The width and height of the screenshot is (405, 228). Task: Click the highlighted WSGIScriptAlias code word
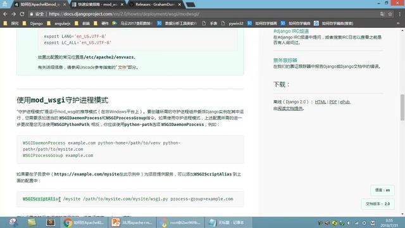coord(41,199)
